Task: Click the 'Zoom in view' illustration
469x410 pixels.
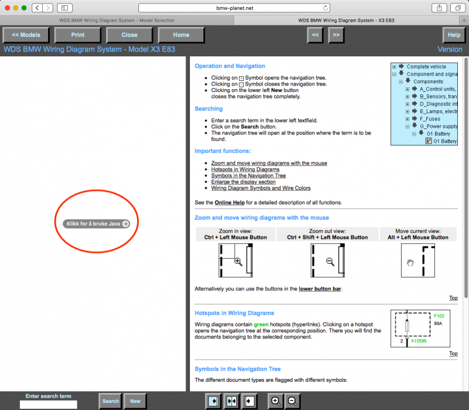Action: tap(236, 260)
